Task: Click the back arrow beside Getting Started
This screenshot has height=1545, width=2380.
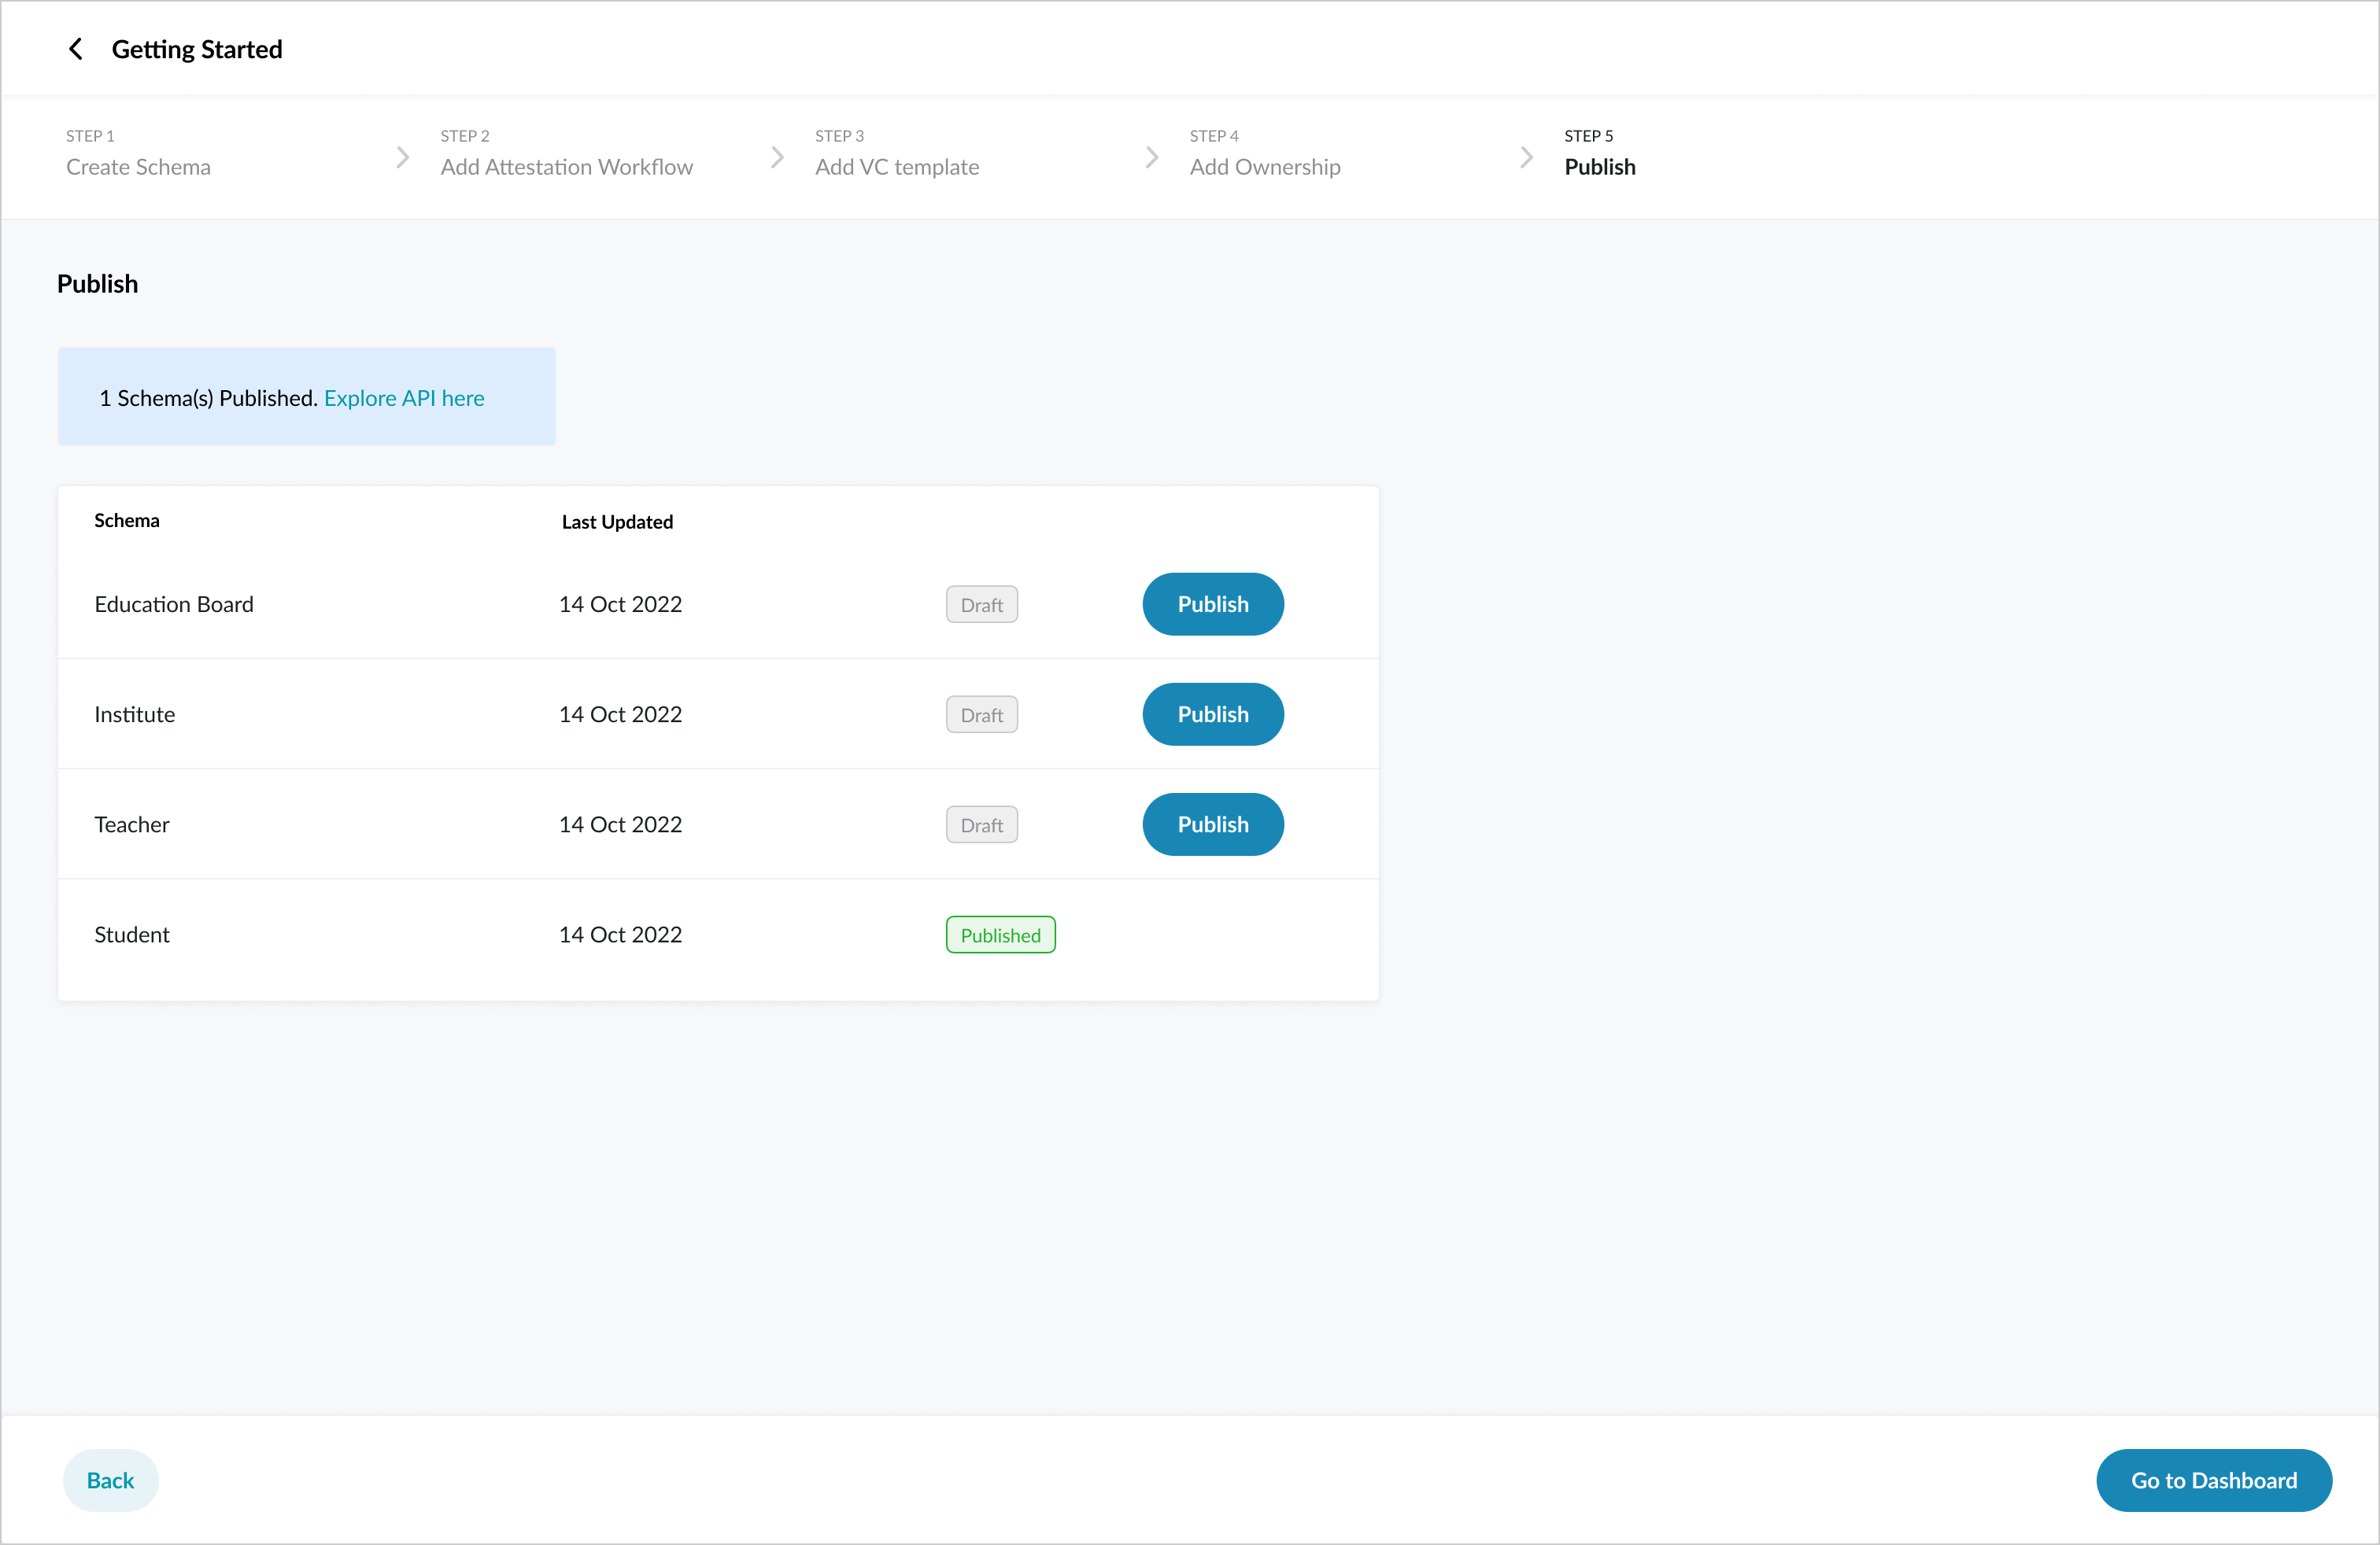Action: click(x=75, y=49)
